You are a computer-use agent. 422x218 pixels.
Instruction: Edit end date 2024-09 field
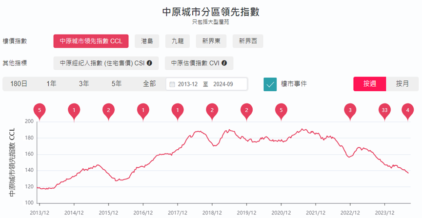[x=223, y=84]
